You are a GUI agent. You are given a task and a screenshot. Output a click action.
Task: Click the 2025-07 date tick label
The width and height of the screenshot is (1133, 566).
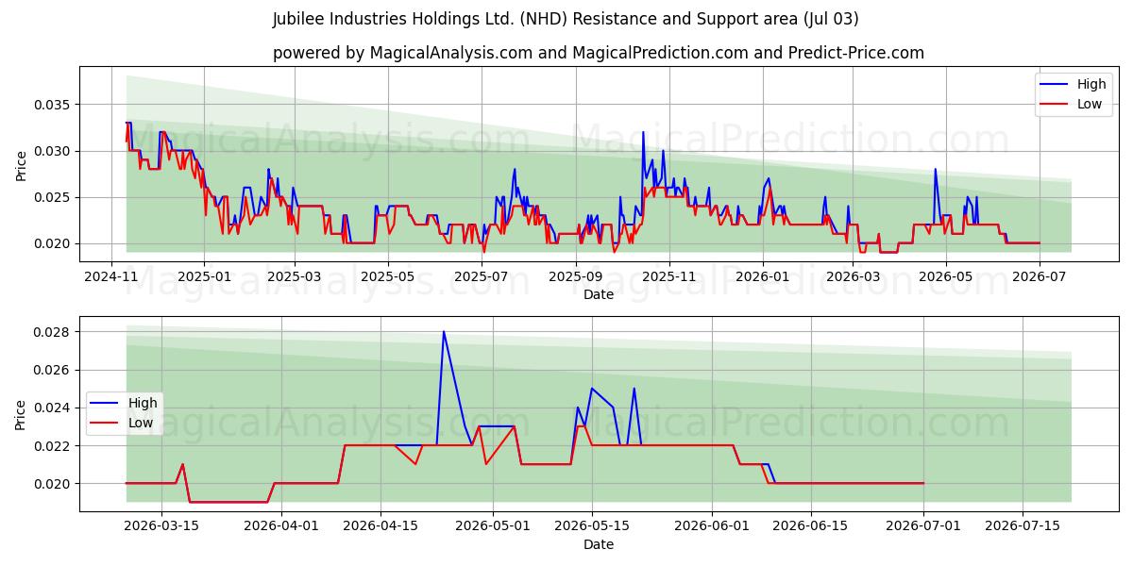[482, 276]
